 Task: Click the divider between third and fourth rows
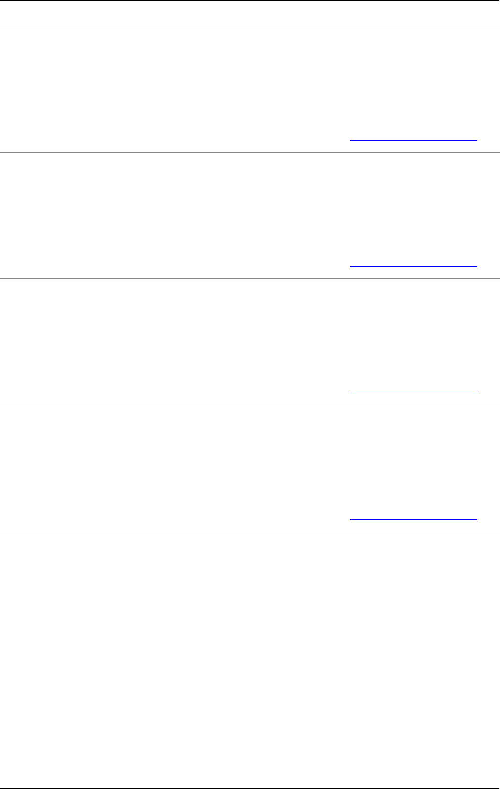[250, 405]
